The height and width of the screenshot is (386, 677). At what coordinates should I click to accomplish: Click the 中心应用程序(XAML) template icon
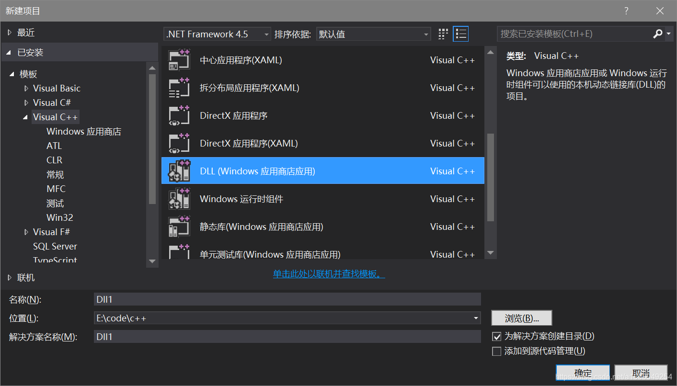[x=179, y=60]
